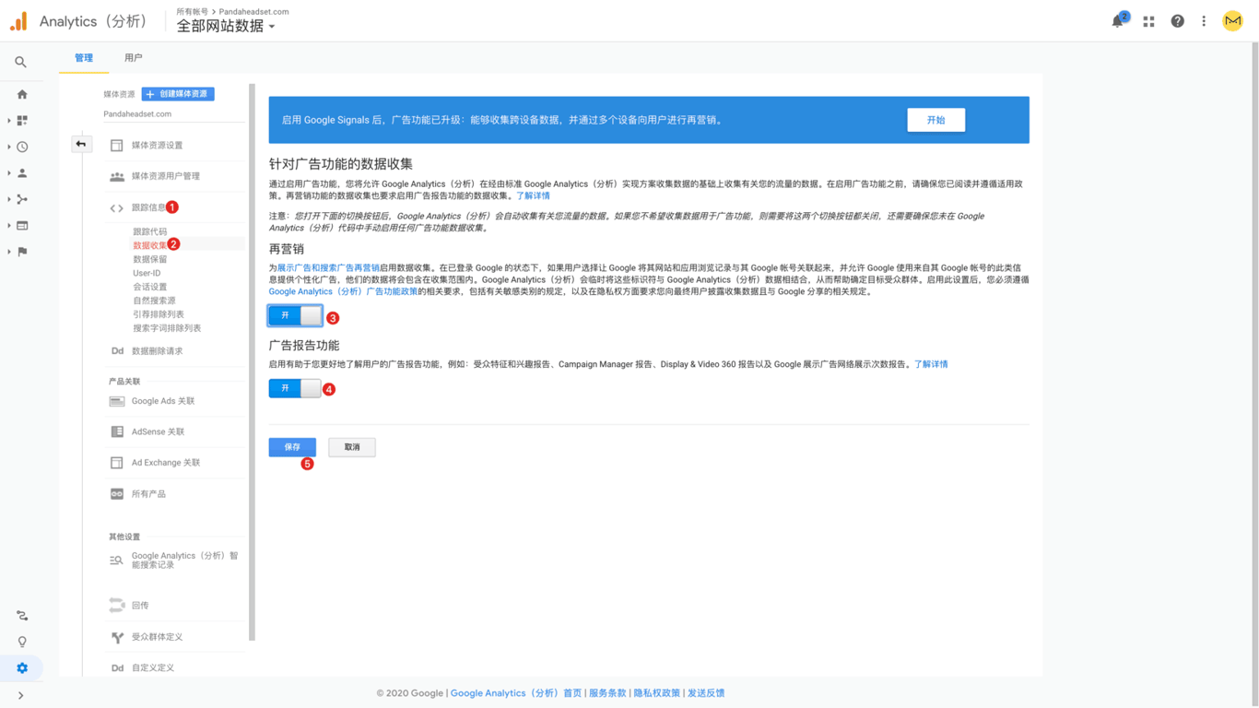
Task: Go to Home icon in left sidebar
Action: click(22, 94)
